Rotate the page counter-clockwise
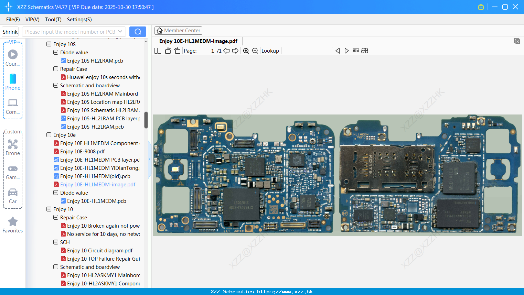524x295 pixels. (x=168, y=51)
